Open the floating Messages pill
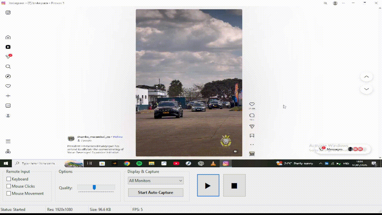Viewport: 382px width, 215px height. pos(343,149)
